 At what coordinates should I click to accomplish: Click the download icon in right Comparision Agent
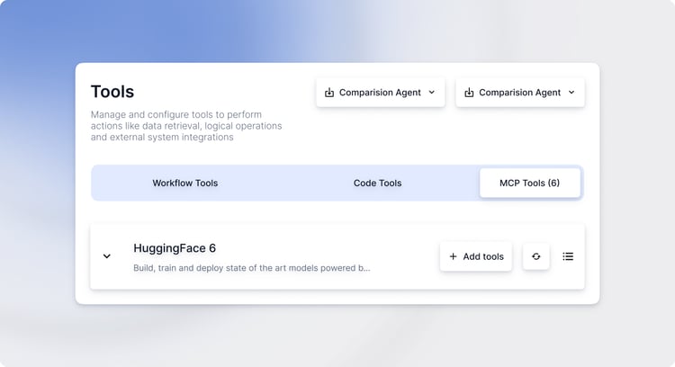pyautogui.click(x=469, y=93)
